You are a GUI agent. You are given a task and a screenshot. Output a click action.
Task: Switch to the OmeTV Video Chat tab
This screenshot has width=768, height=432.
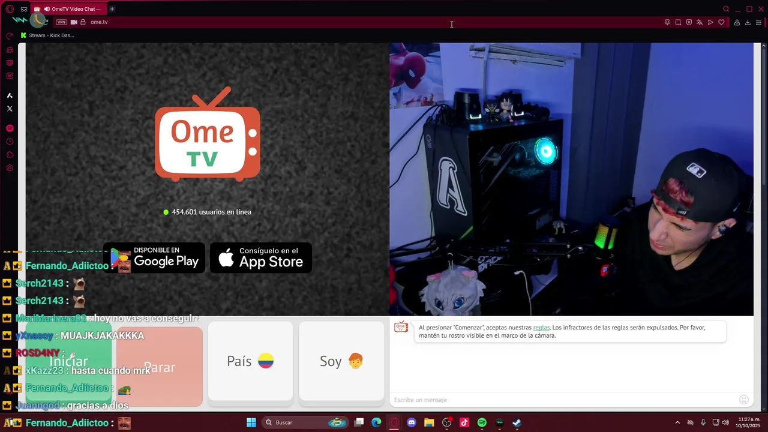(x=70, y=9)
